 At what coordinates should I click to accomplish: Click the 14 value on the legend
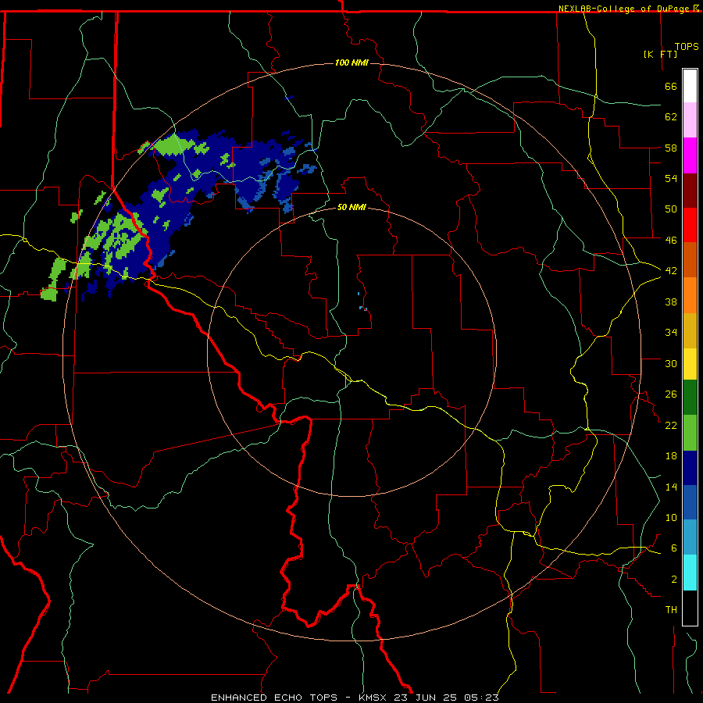click(x=671, y=487)
